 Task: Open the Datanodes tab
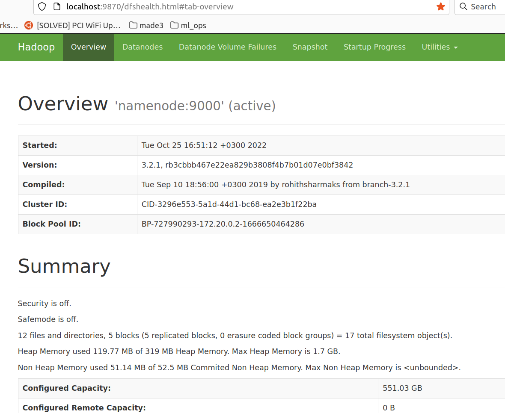point(142,47)
